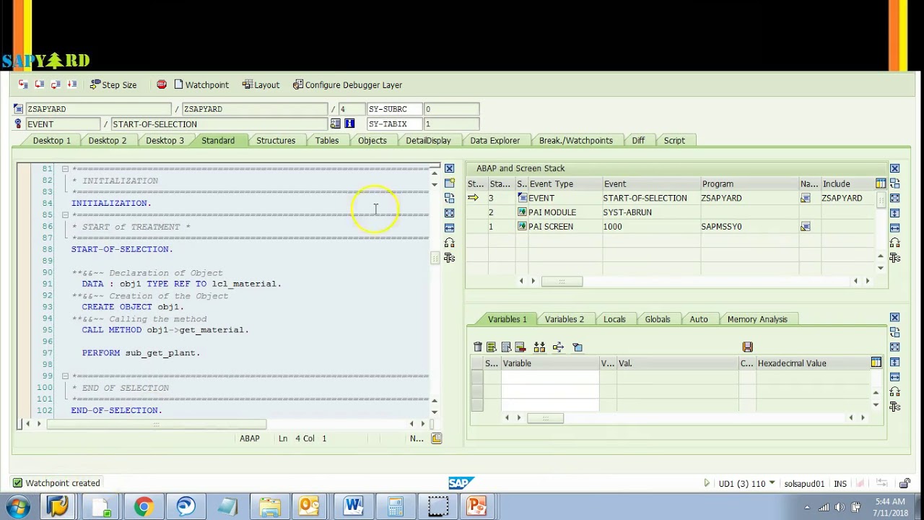Open the Globals tab
924x520 pixels.
(657, 319)
